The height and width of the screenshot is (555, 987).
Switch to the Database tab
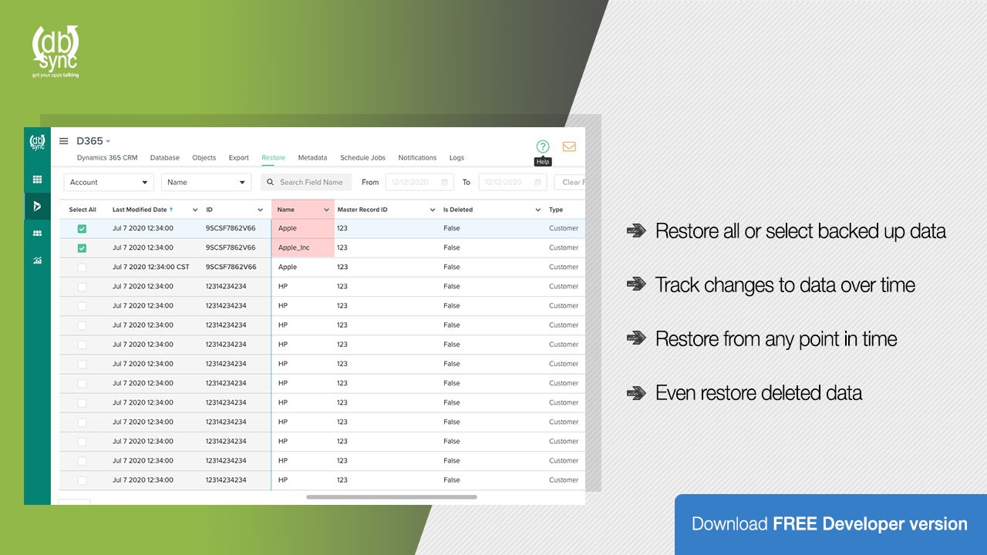click(165, 158)
